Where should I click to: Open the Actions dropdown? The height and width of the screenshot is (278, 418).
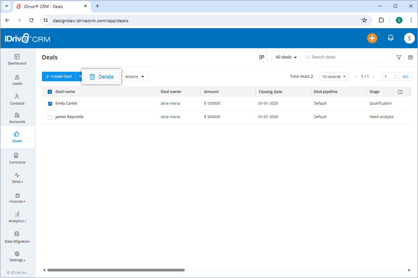[x=135, y=76]
